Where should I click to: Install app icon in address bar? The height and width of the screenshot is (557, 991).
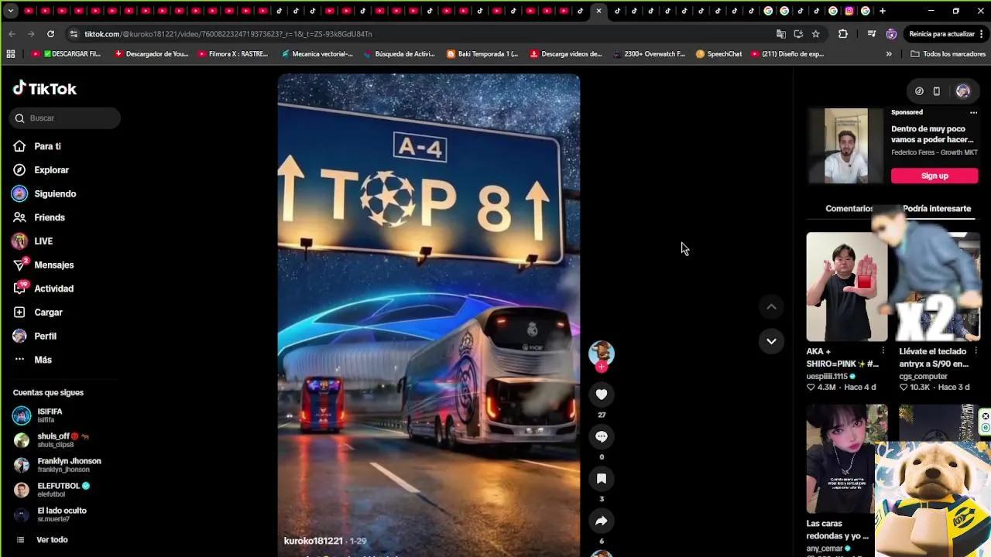798,34
